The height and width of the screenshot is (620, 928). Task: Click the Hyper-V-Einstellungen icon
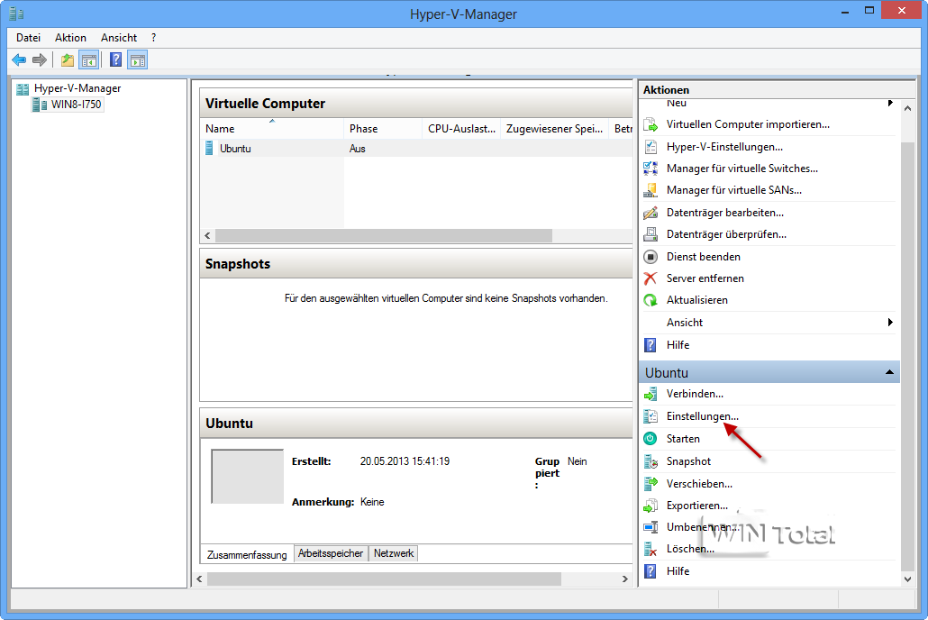click(x=651, y=147)
